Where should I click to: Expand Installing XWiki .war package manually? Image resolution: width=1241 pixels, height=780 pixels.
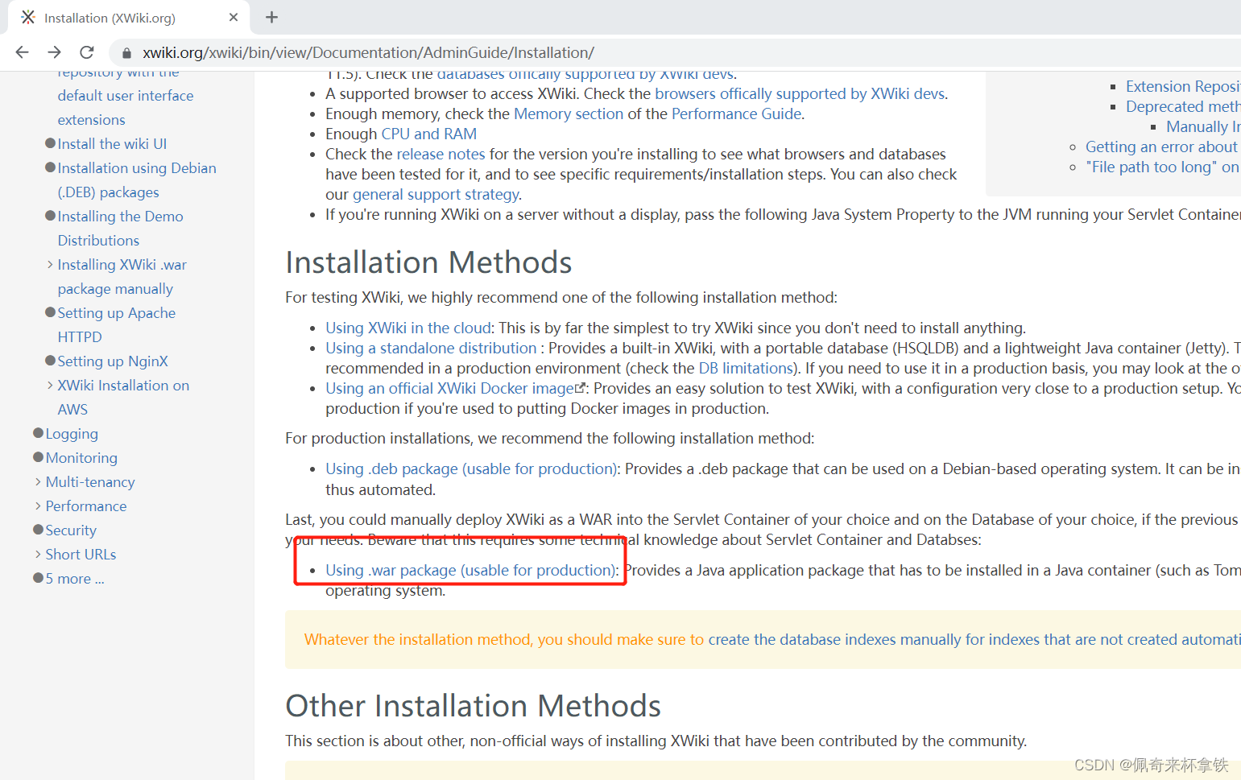(x=50, y=264)
